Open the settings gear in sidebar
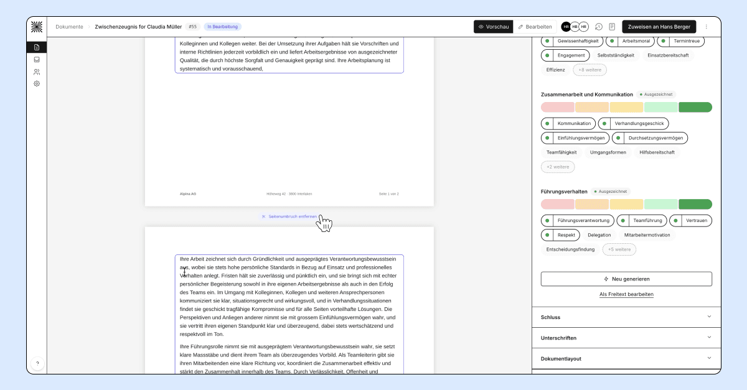Image resolution: width=747 pixels, height=390 pixels. tap(37, 83)
